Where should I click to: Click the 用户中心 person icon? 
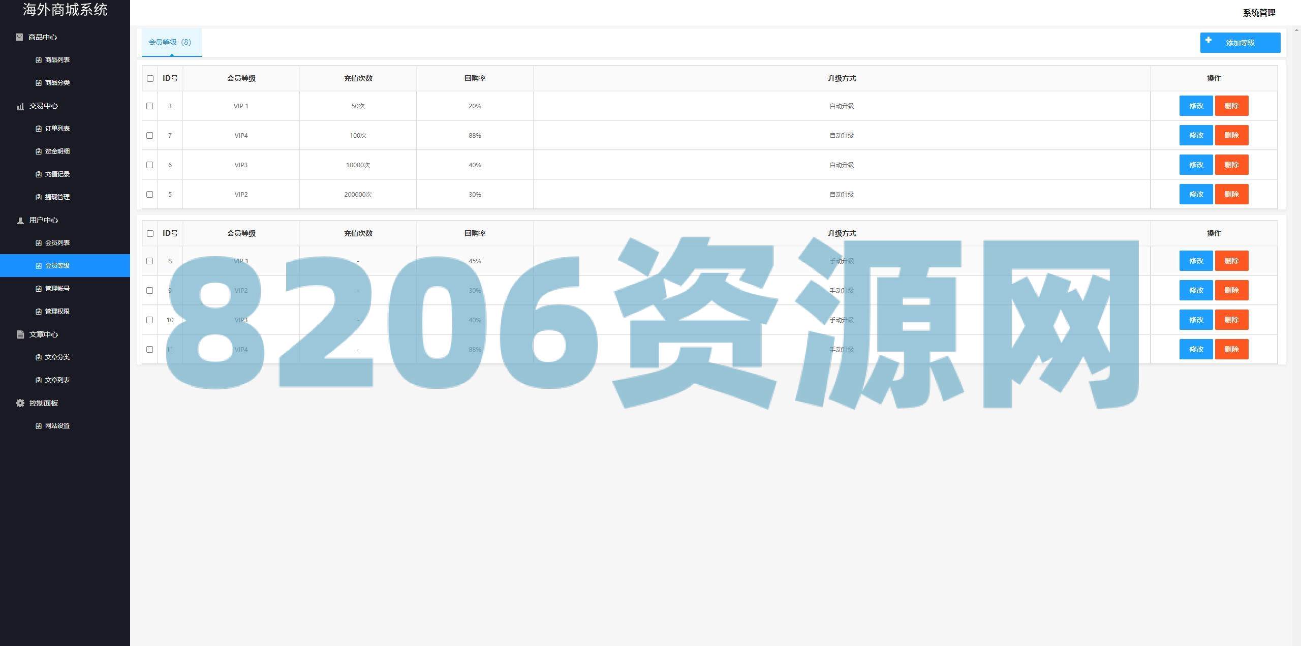coord(20,221)
